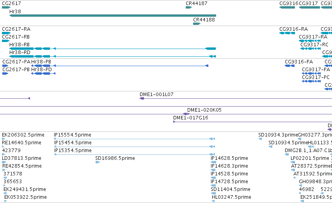Click the DME1-017G16 clone feature
Viewport: 332px width, 203px height.
point(252,122)
